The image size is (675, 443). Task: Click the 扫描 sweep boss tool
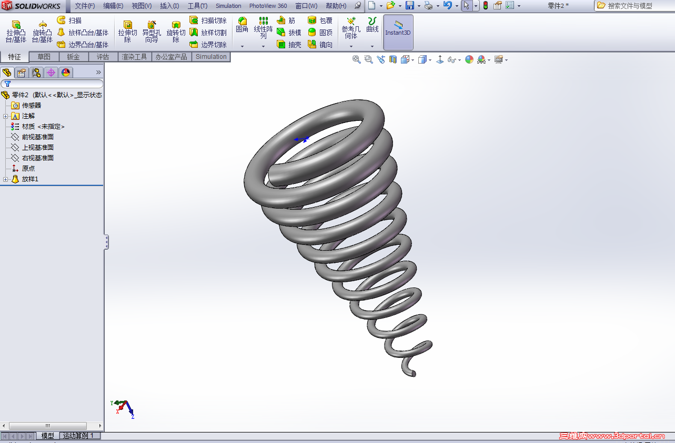point(69,20)
